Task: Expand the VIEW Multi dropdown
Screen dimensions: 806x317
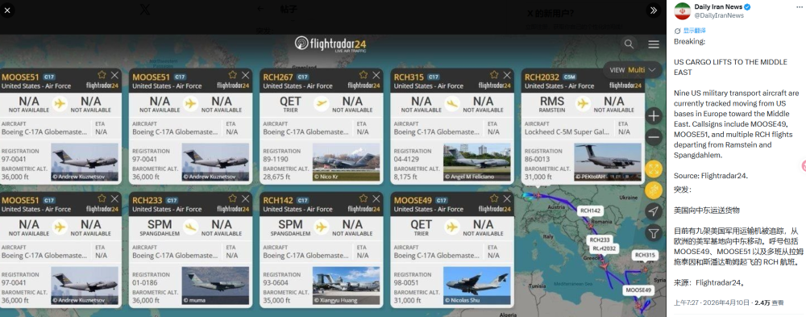Action: coord(633,70)
